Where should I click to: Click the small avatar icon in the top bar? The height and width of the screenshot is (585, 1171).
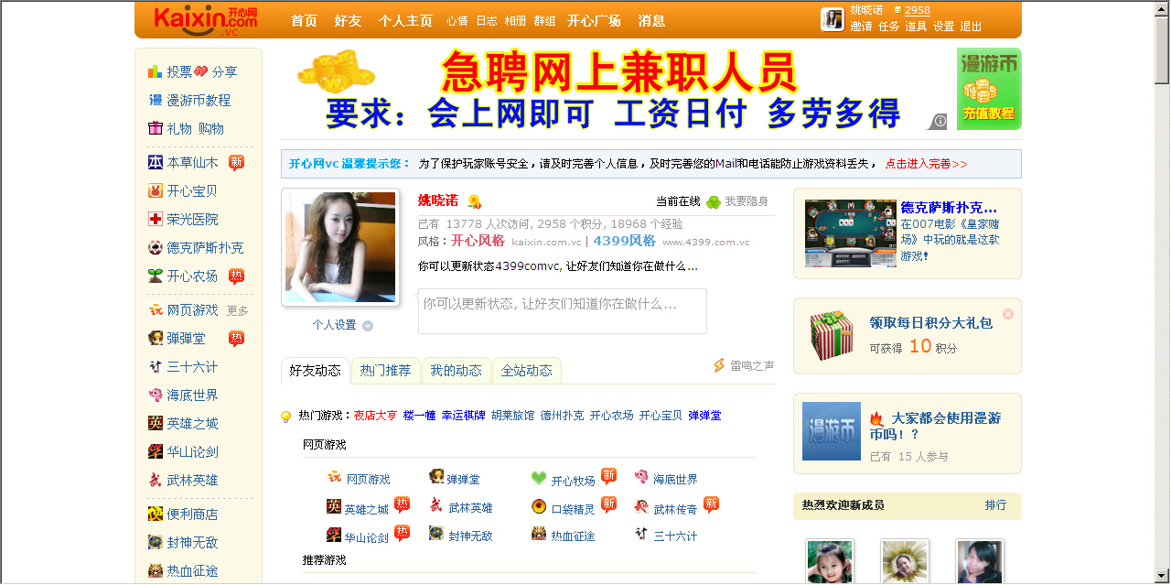[833, 19]
